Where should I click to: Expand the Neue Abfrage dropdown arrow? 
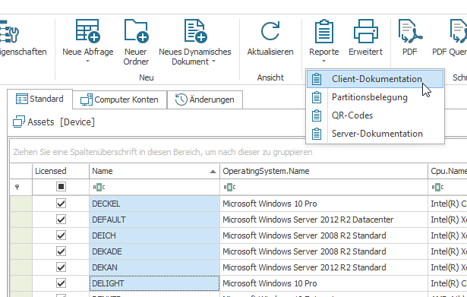87,62
